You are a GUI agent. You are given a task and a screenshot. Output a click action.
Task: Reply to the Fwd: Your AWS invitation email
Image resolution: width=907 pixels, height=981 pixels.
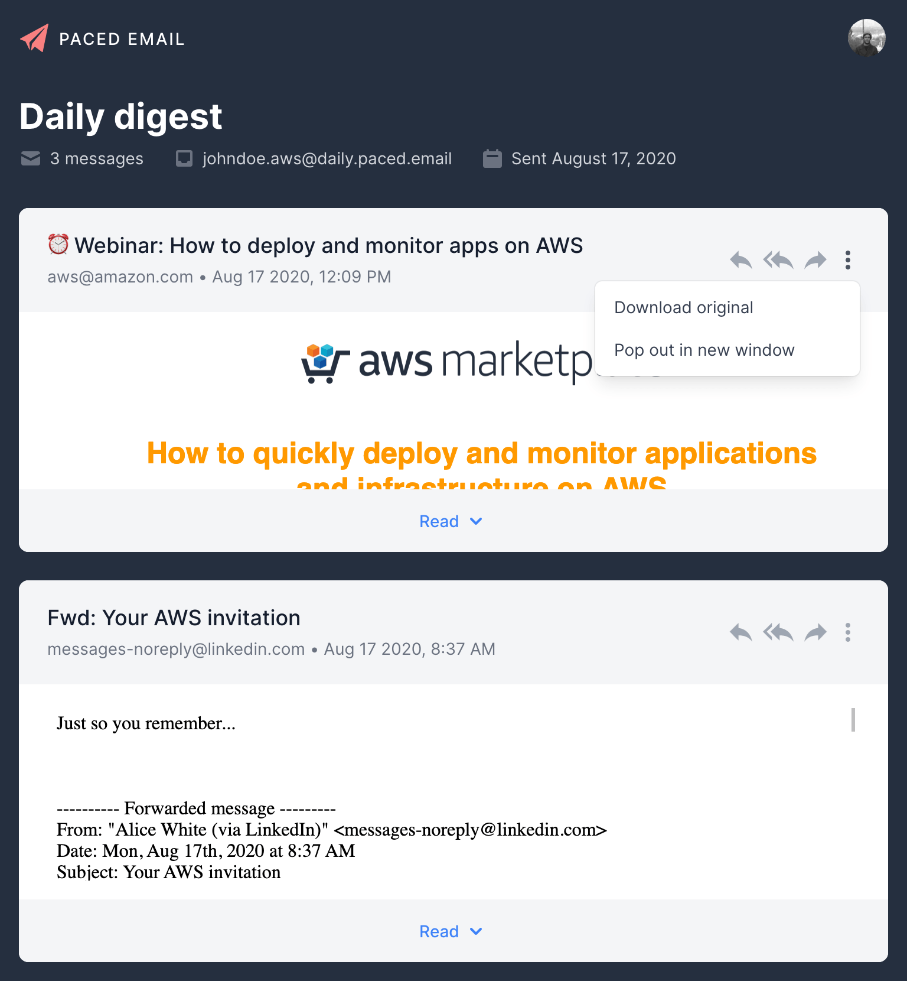point(740,632)
